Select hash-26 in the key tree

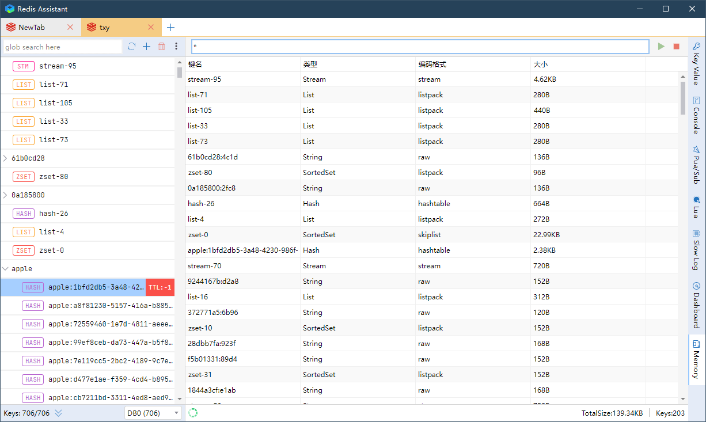click(88, 214)
